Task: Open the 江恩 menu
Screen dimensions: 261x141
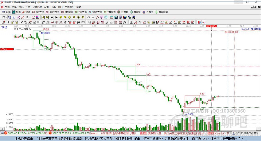Action: click(x=28, y=7)
